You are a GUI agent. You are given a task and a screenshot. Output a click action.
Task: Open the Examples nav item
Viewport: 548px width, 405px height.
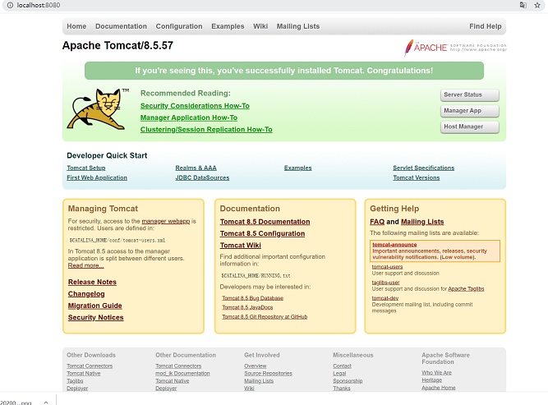pyautogui.click(x=228, y=26)
